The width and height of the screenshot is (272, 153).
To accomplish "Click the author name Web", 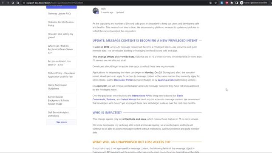I will coord(103,8).
